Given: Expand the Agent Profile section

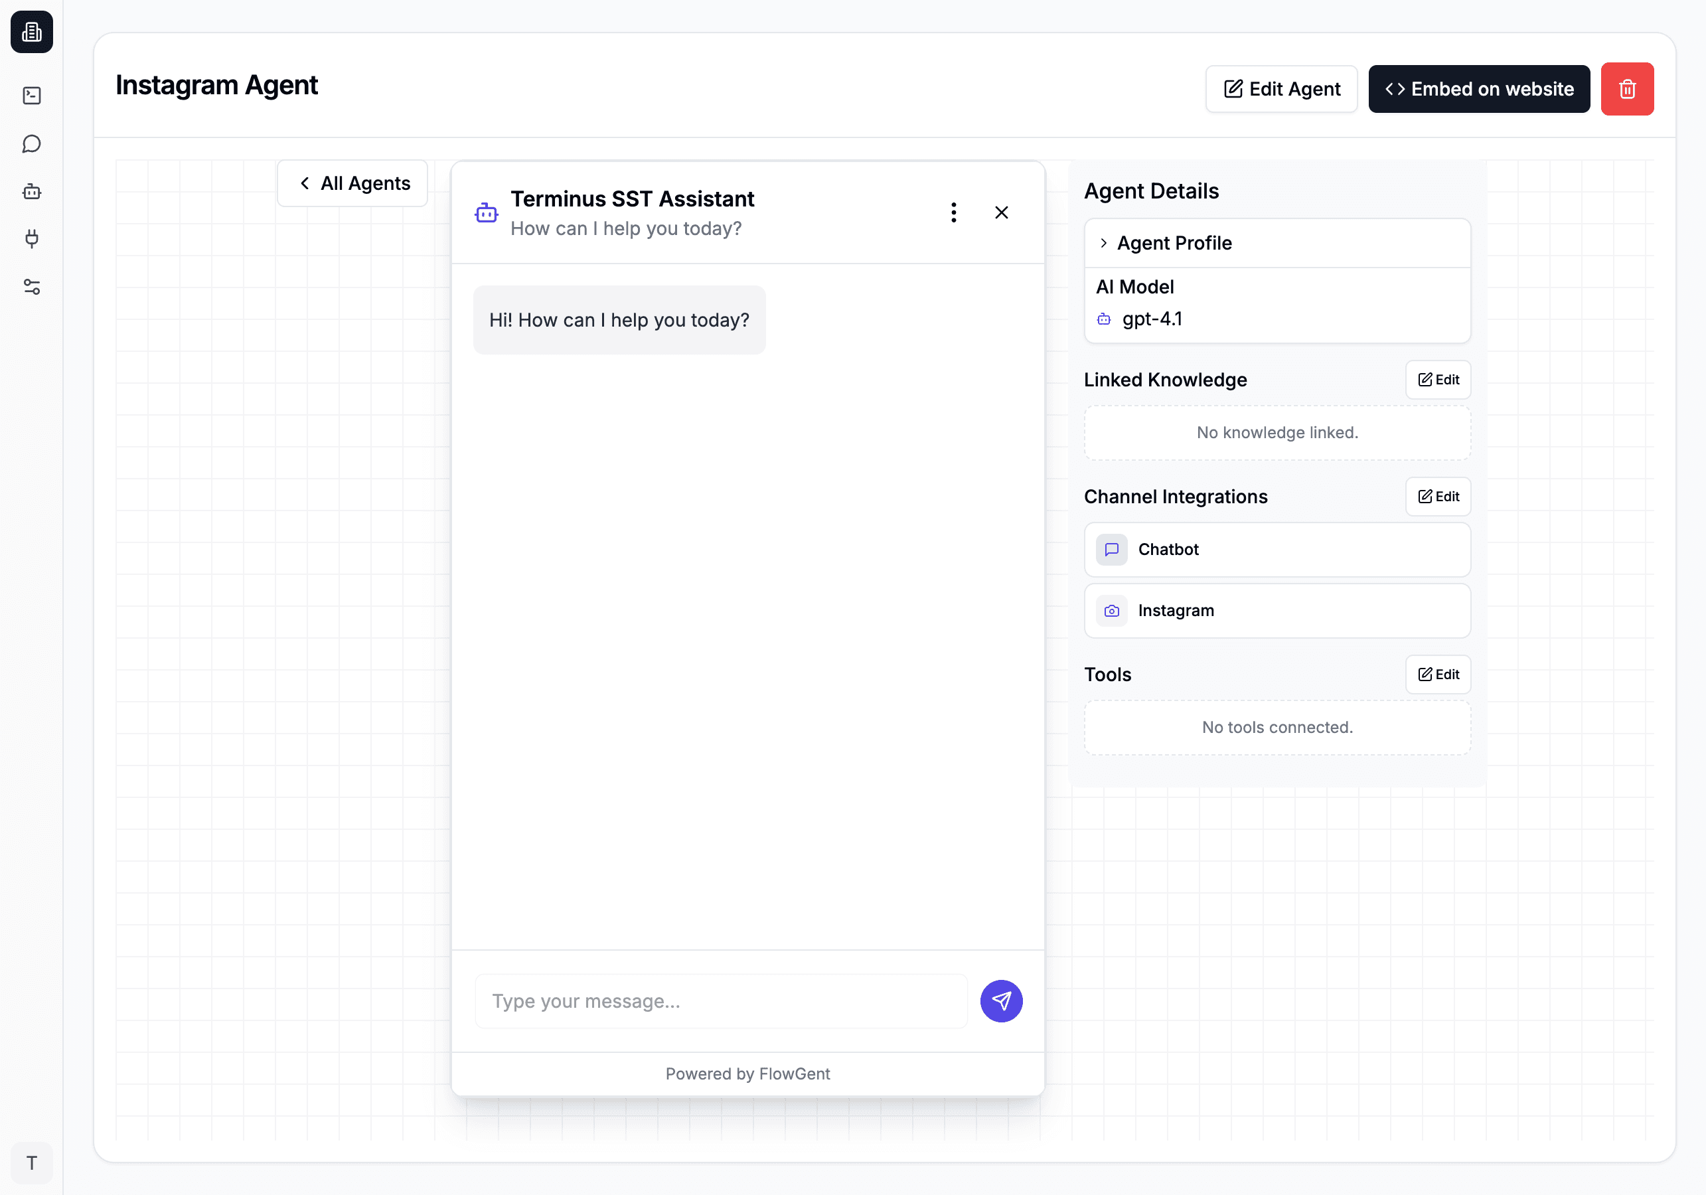Looking at the screenshot, I should point(1173,242).
